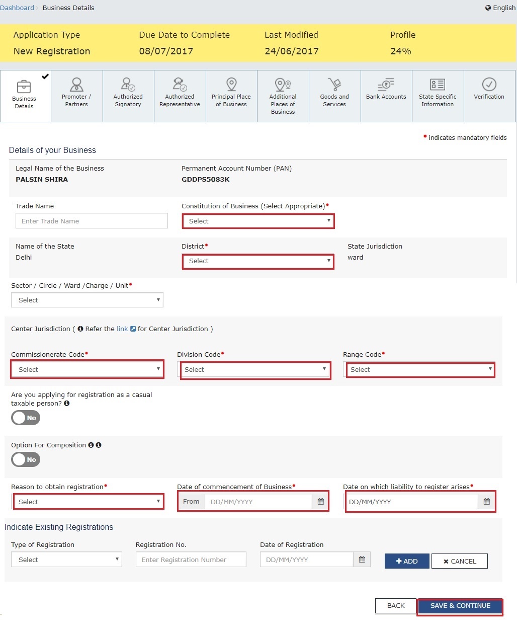Image resolution: width=517 pixels, height=632 pixels.
Task: Open the calendar for Date on which liability arises
Action: click(x=486, y=501)
